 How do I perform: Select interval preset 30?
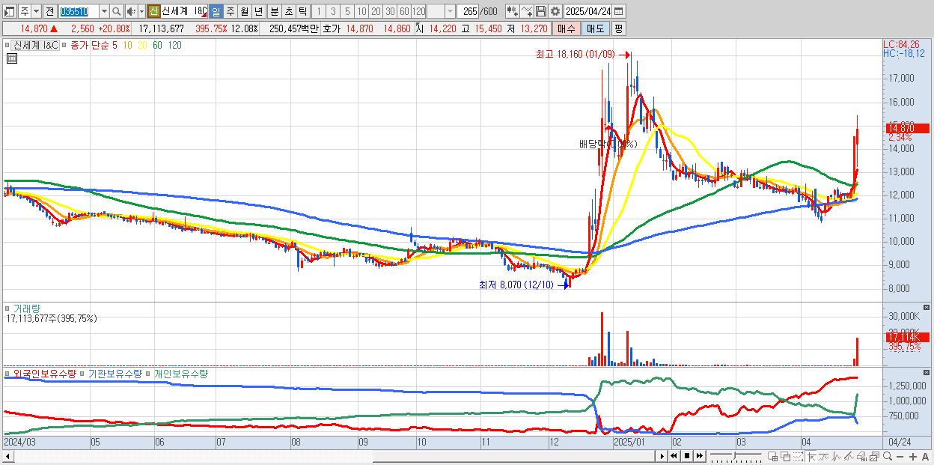coord(390,11)
